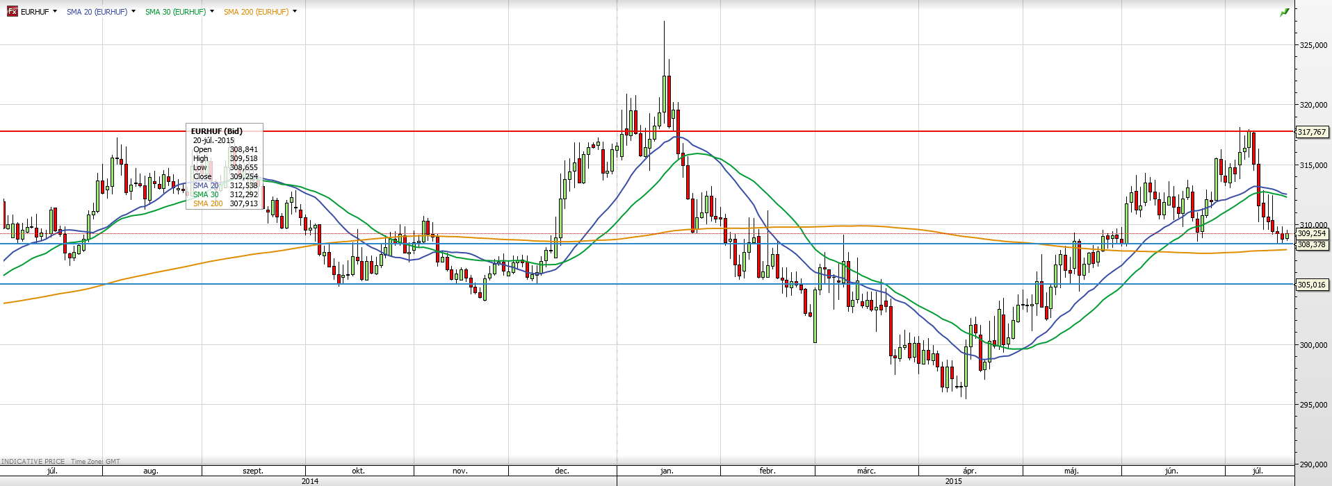Viewport: 1332px width, 486px height.
Task: Click the ápr. month label on the time axis
Action: [x=970, y=471]
